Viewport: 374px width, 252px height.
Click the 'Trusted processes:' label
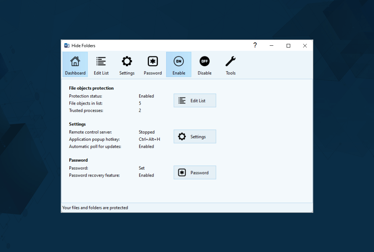[x=86, y=110]
